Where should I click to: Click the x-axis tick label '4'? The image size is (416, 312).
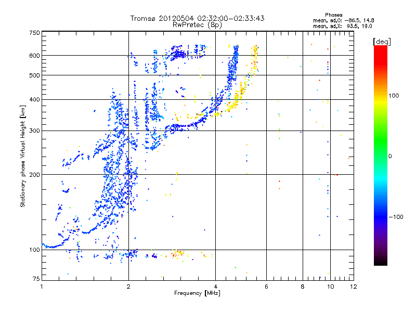[215, 287]
